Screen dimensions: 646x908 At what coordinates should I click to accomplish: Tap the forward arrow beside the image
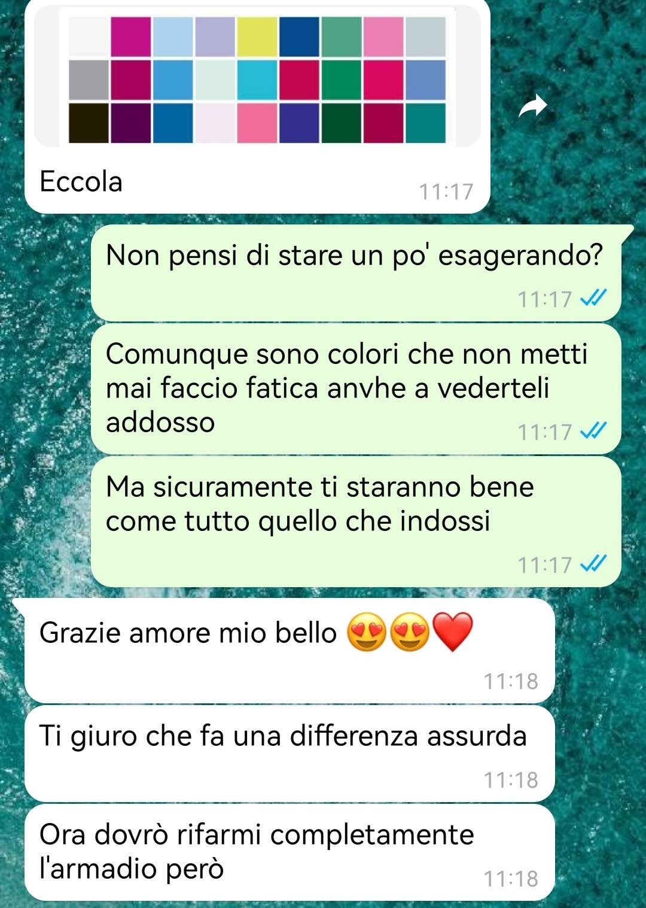coord(533,107)
